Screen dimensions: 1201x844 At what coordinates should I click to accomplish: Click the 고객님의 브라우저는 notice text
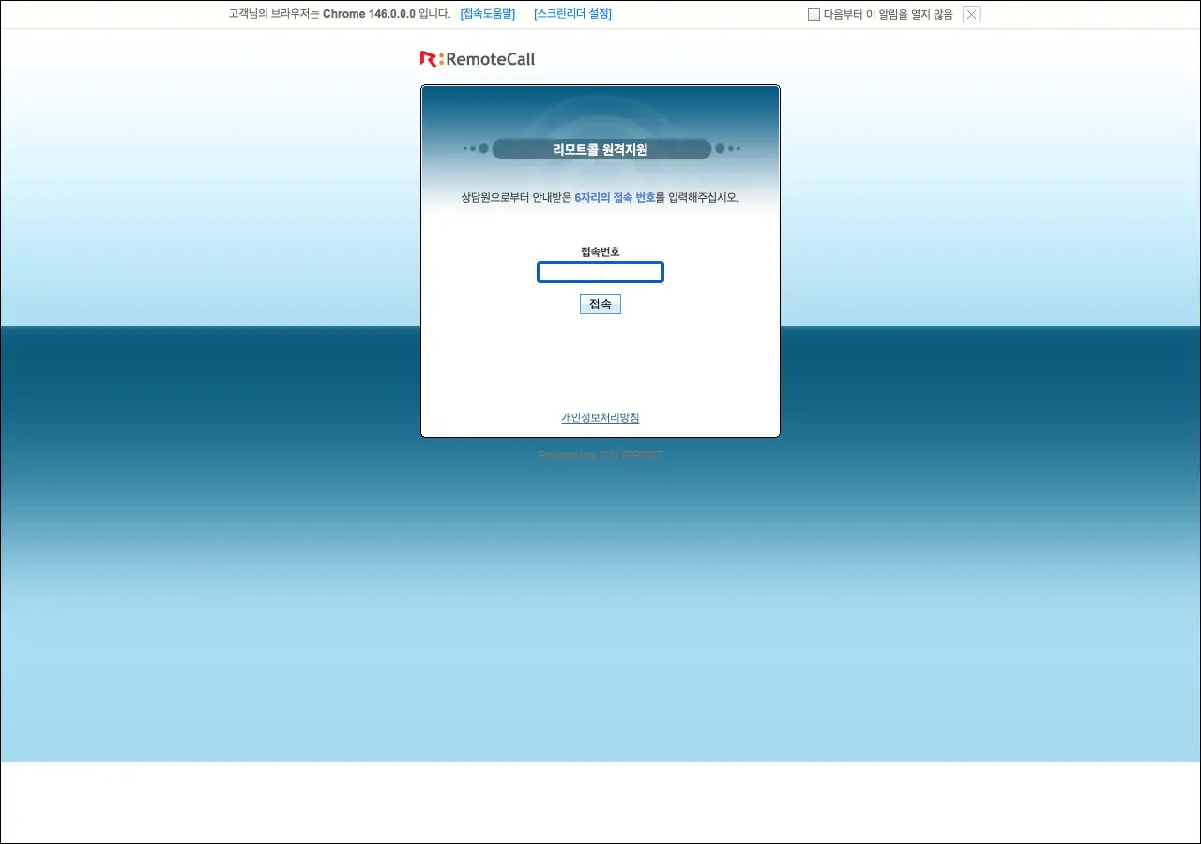click(274, 14)
